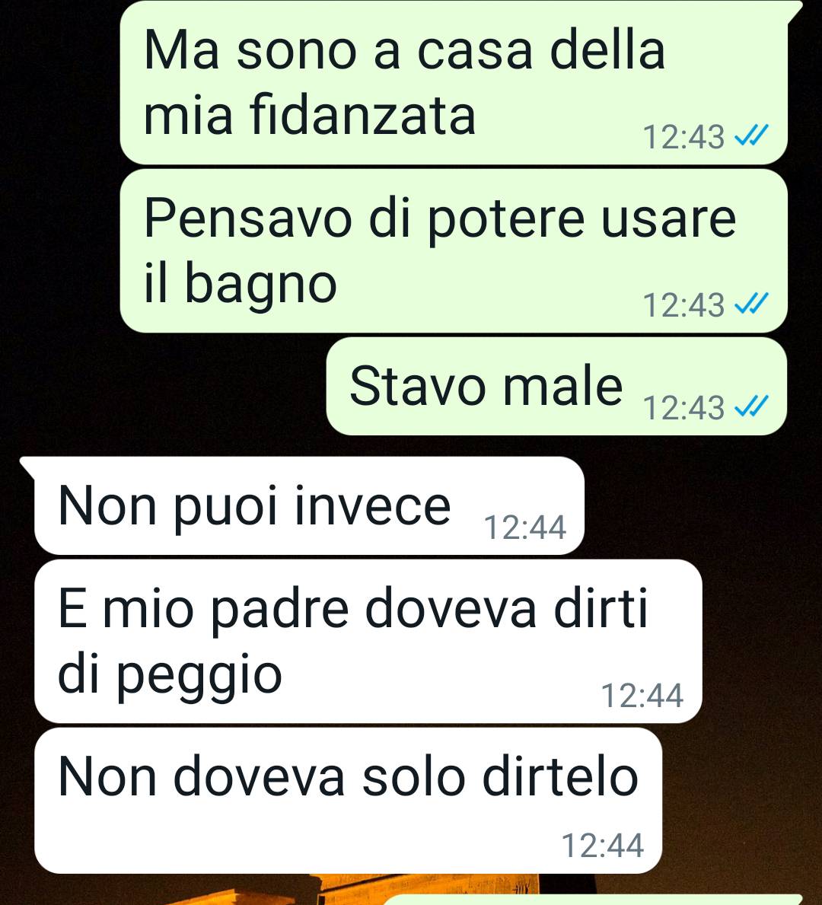Tap the blue double-check beside 'il bagno'
The width and height of the screenshot is (822, 905).
751,304
